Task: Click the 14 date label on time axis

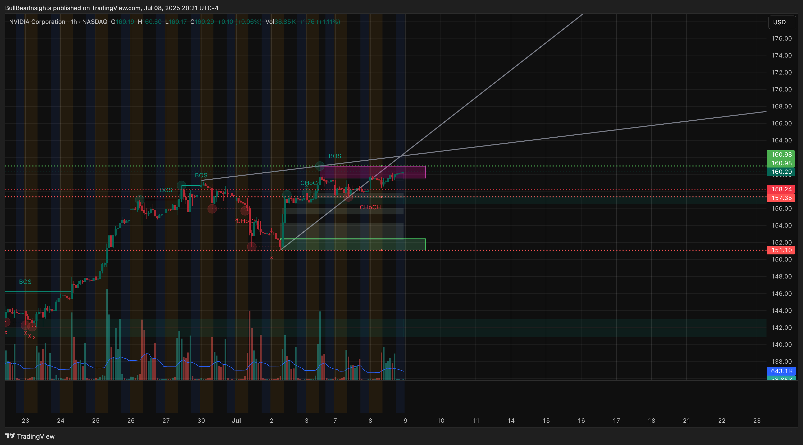Action: [511, 420]
